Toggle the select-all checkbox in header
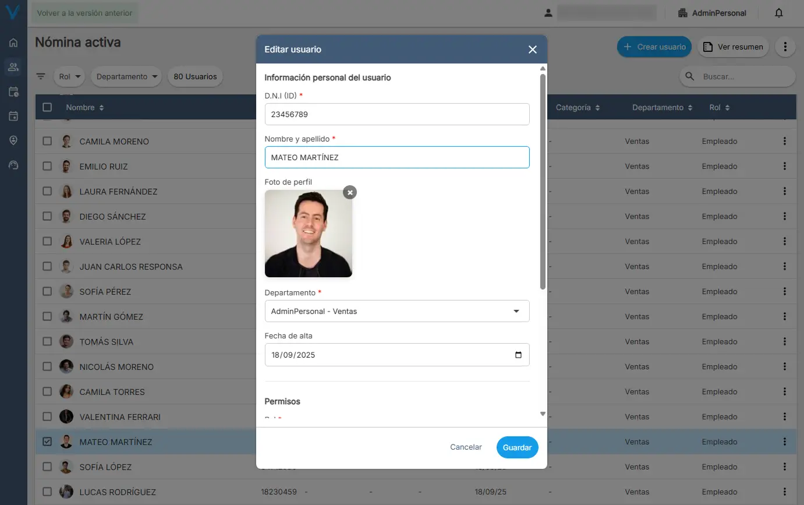This screenshot has width=804, height=505. 47,107
